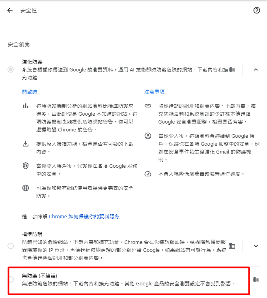Click the building icon beside 無防護
This screenshot has width=267, height=298.
[x=256, y=279]
